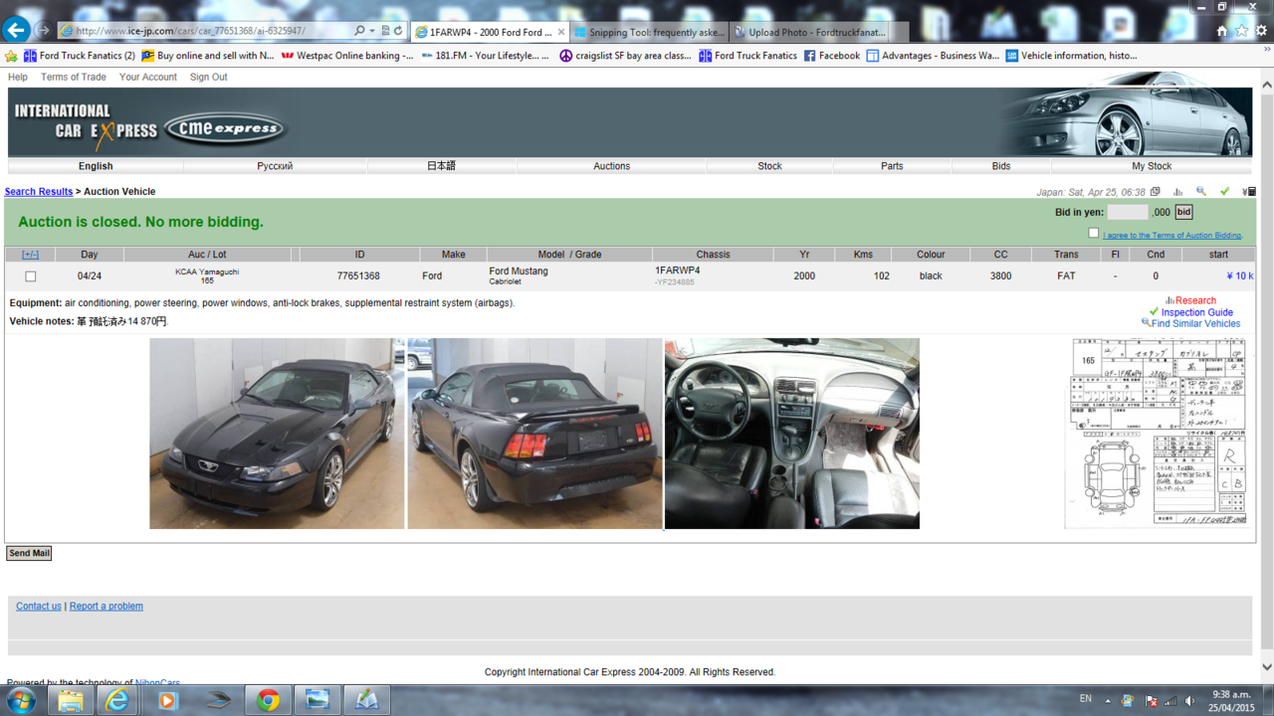Open the yen calculator icon
This screenshot has height=716, width=1274.
(1250, 192)
